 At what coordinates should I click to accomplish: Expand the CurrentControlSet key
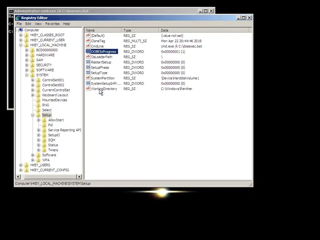(x=32, y=90)
